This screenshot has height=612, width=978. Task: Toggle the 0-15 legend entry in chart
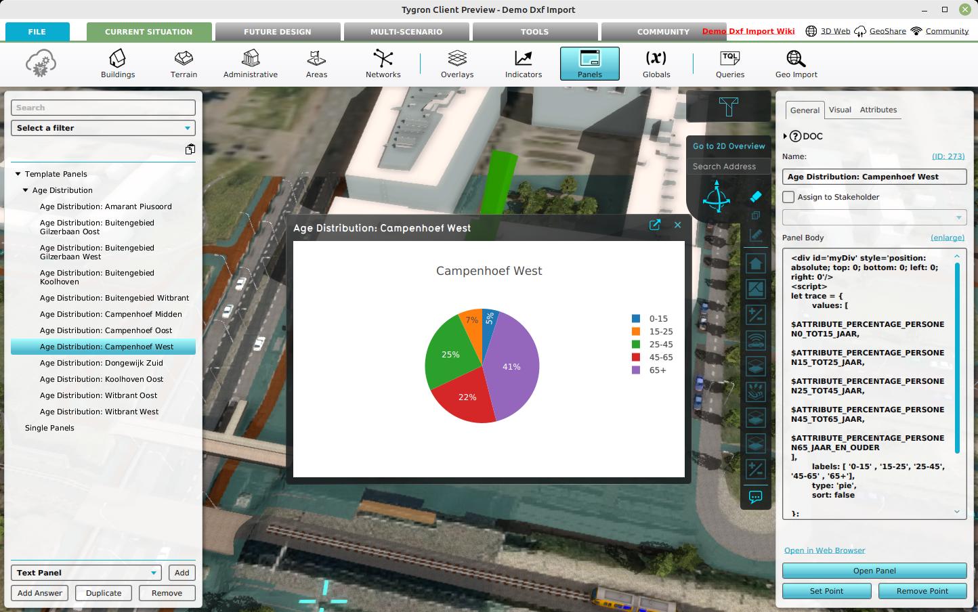650,319
